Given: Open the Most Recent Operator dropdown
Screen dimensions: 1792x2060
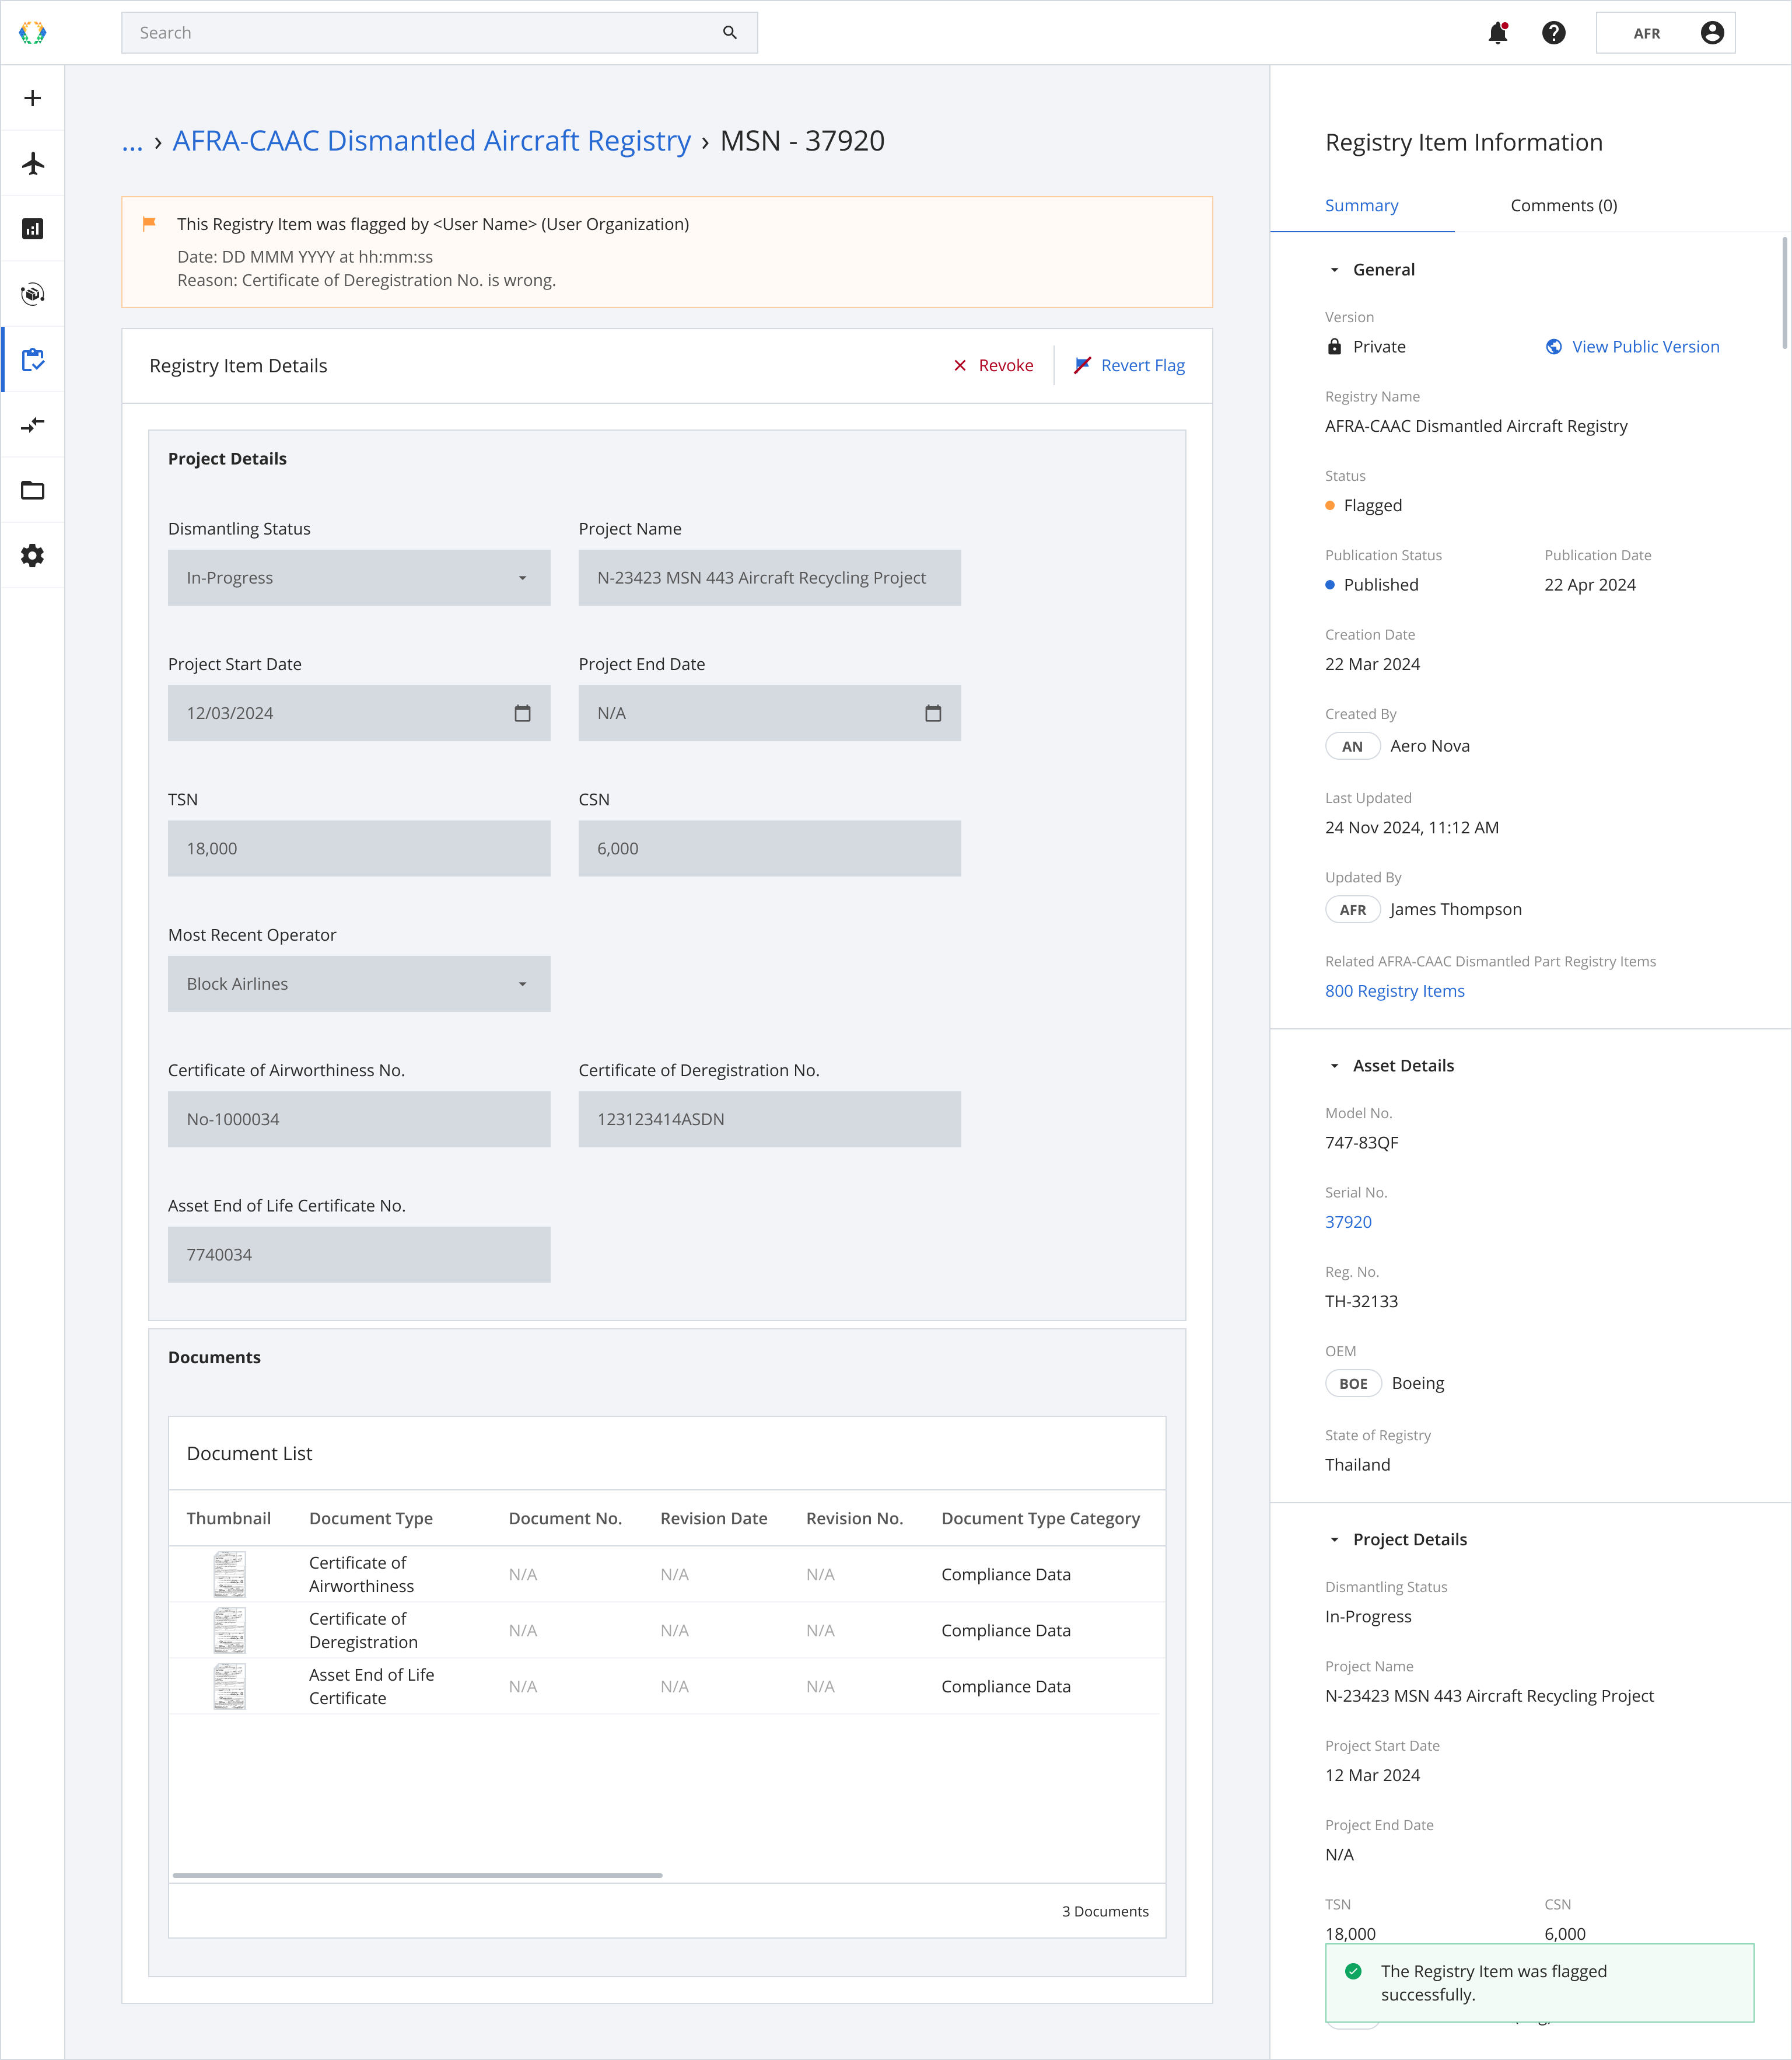Looking at the screenshot, I should click(359, 983).
